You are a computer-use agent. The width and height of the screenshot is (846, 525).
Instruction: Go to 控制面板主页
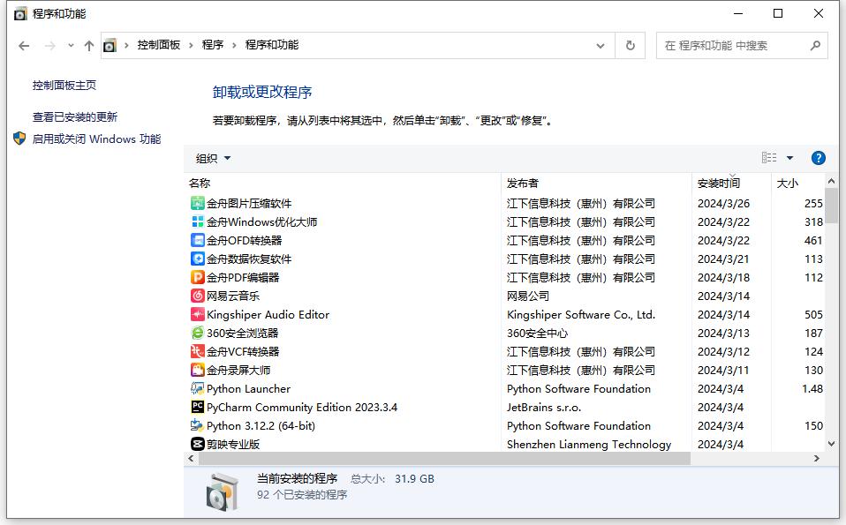(x=64, y=86)
